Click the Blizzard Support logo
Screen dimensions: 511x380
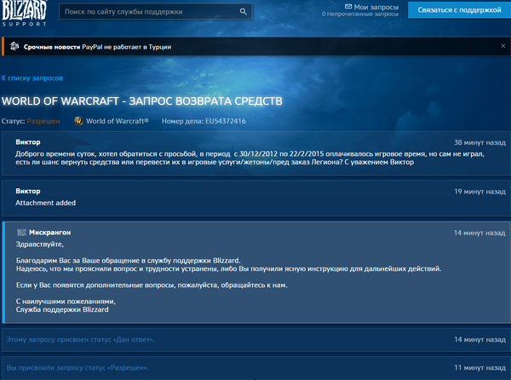(x=25, y=13)
